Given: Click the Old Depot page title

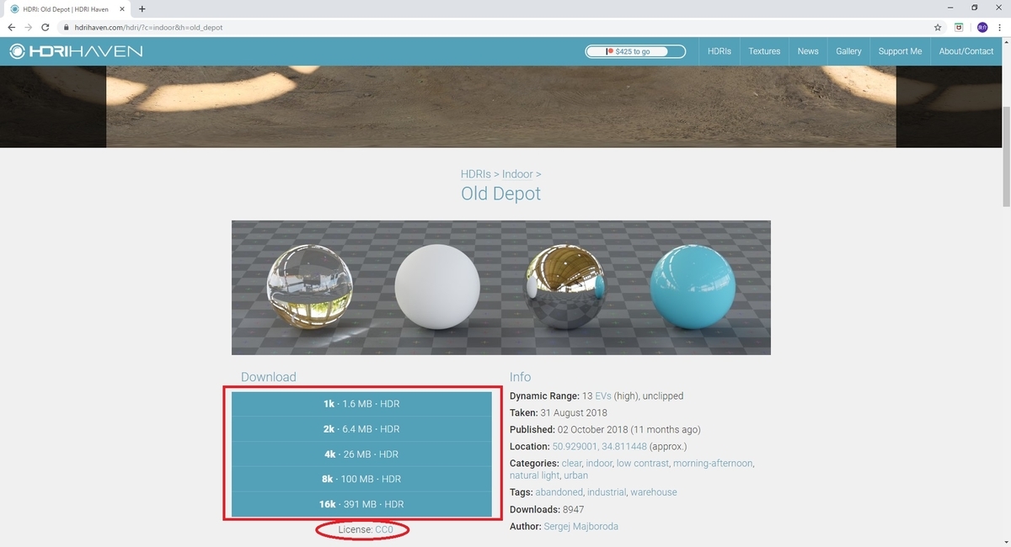Looking at the screenshot, I should (x=500, y=194).
